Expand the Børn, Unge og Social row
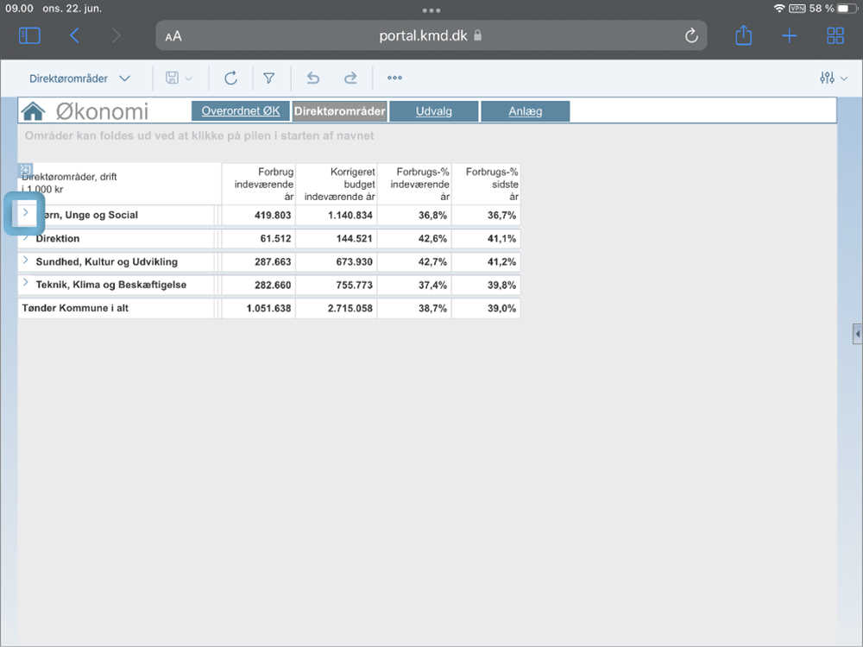863x647 pixels. (x=26, y=212)
